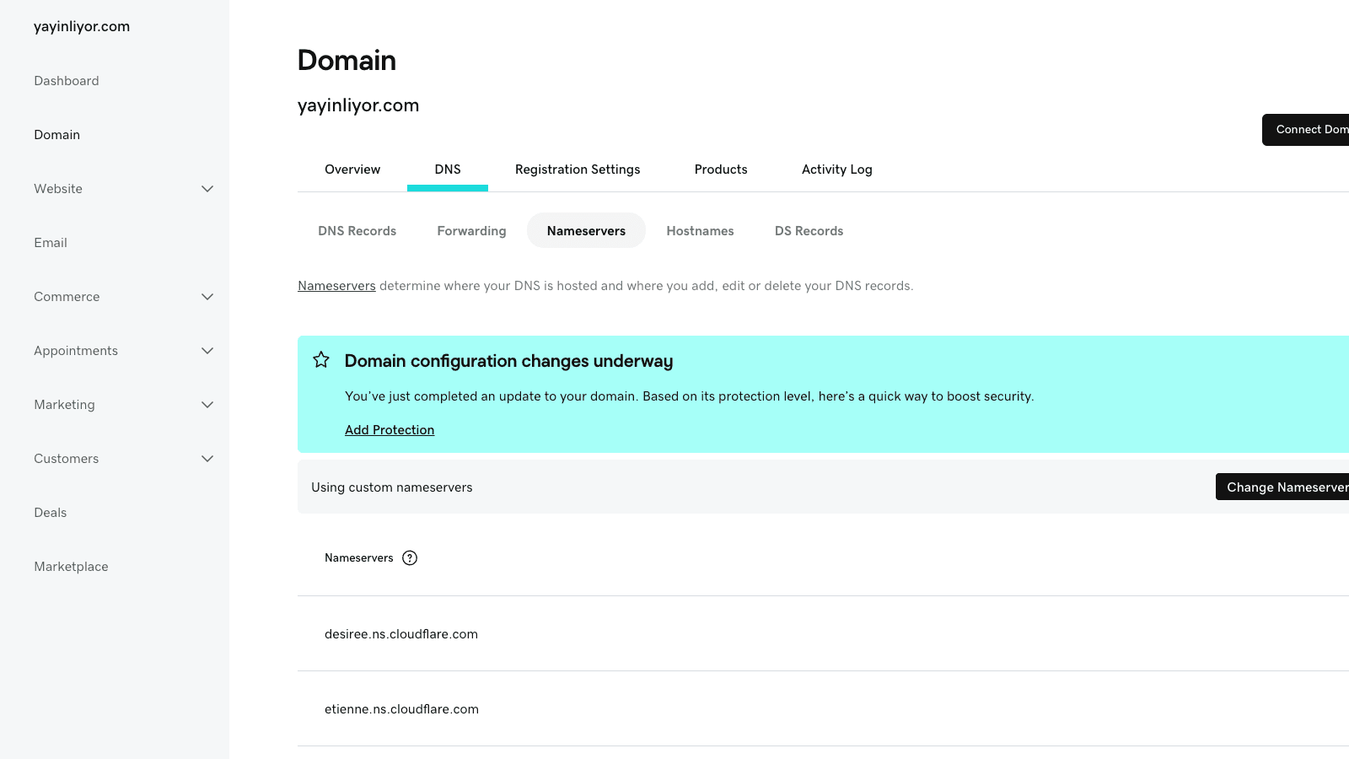Open the DS Records sub-tab
The height and width of the screenshot is (759, 1349).
[x=809, y=231]
